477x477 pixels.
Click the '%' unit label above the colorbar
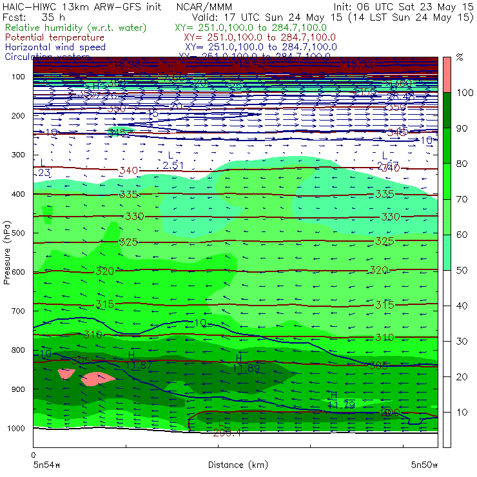pos(460,57)
